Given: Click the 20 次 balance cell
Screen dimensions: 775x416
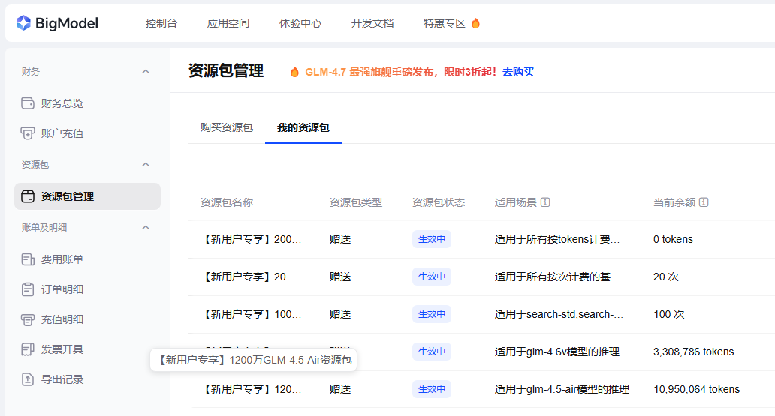Looking at the screenshot, I should [666, 277].
